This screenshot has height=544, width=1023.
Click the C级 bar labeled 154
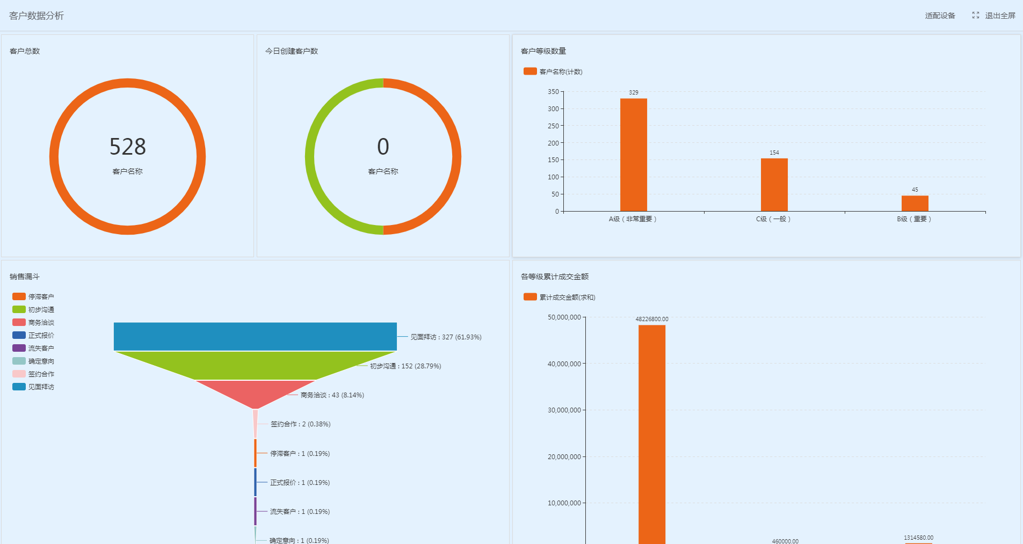tap(774, 185)
